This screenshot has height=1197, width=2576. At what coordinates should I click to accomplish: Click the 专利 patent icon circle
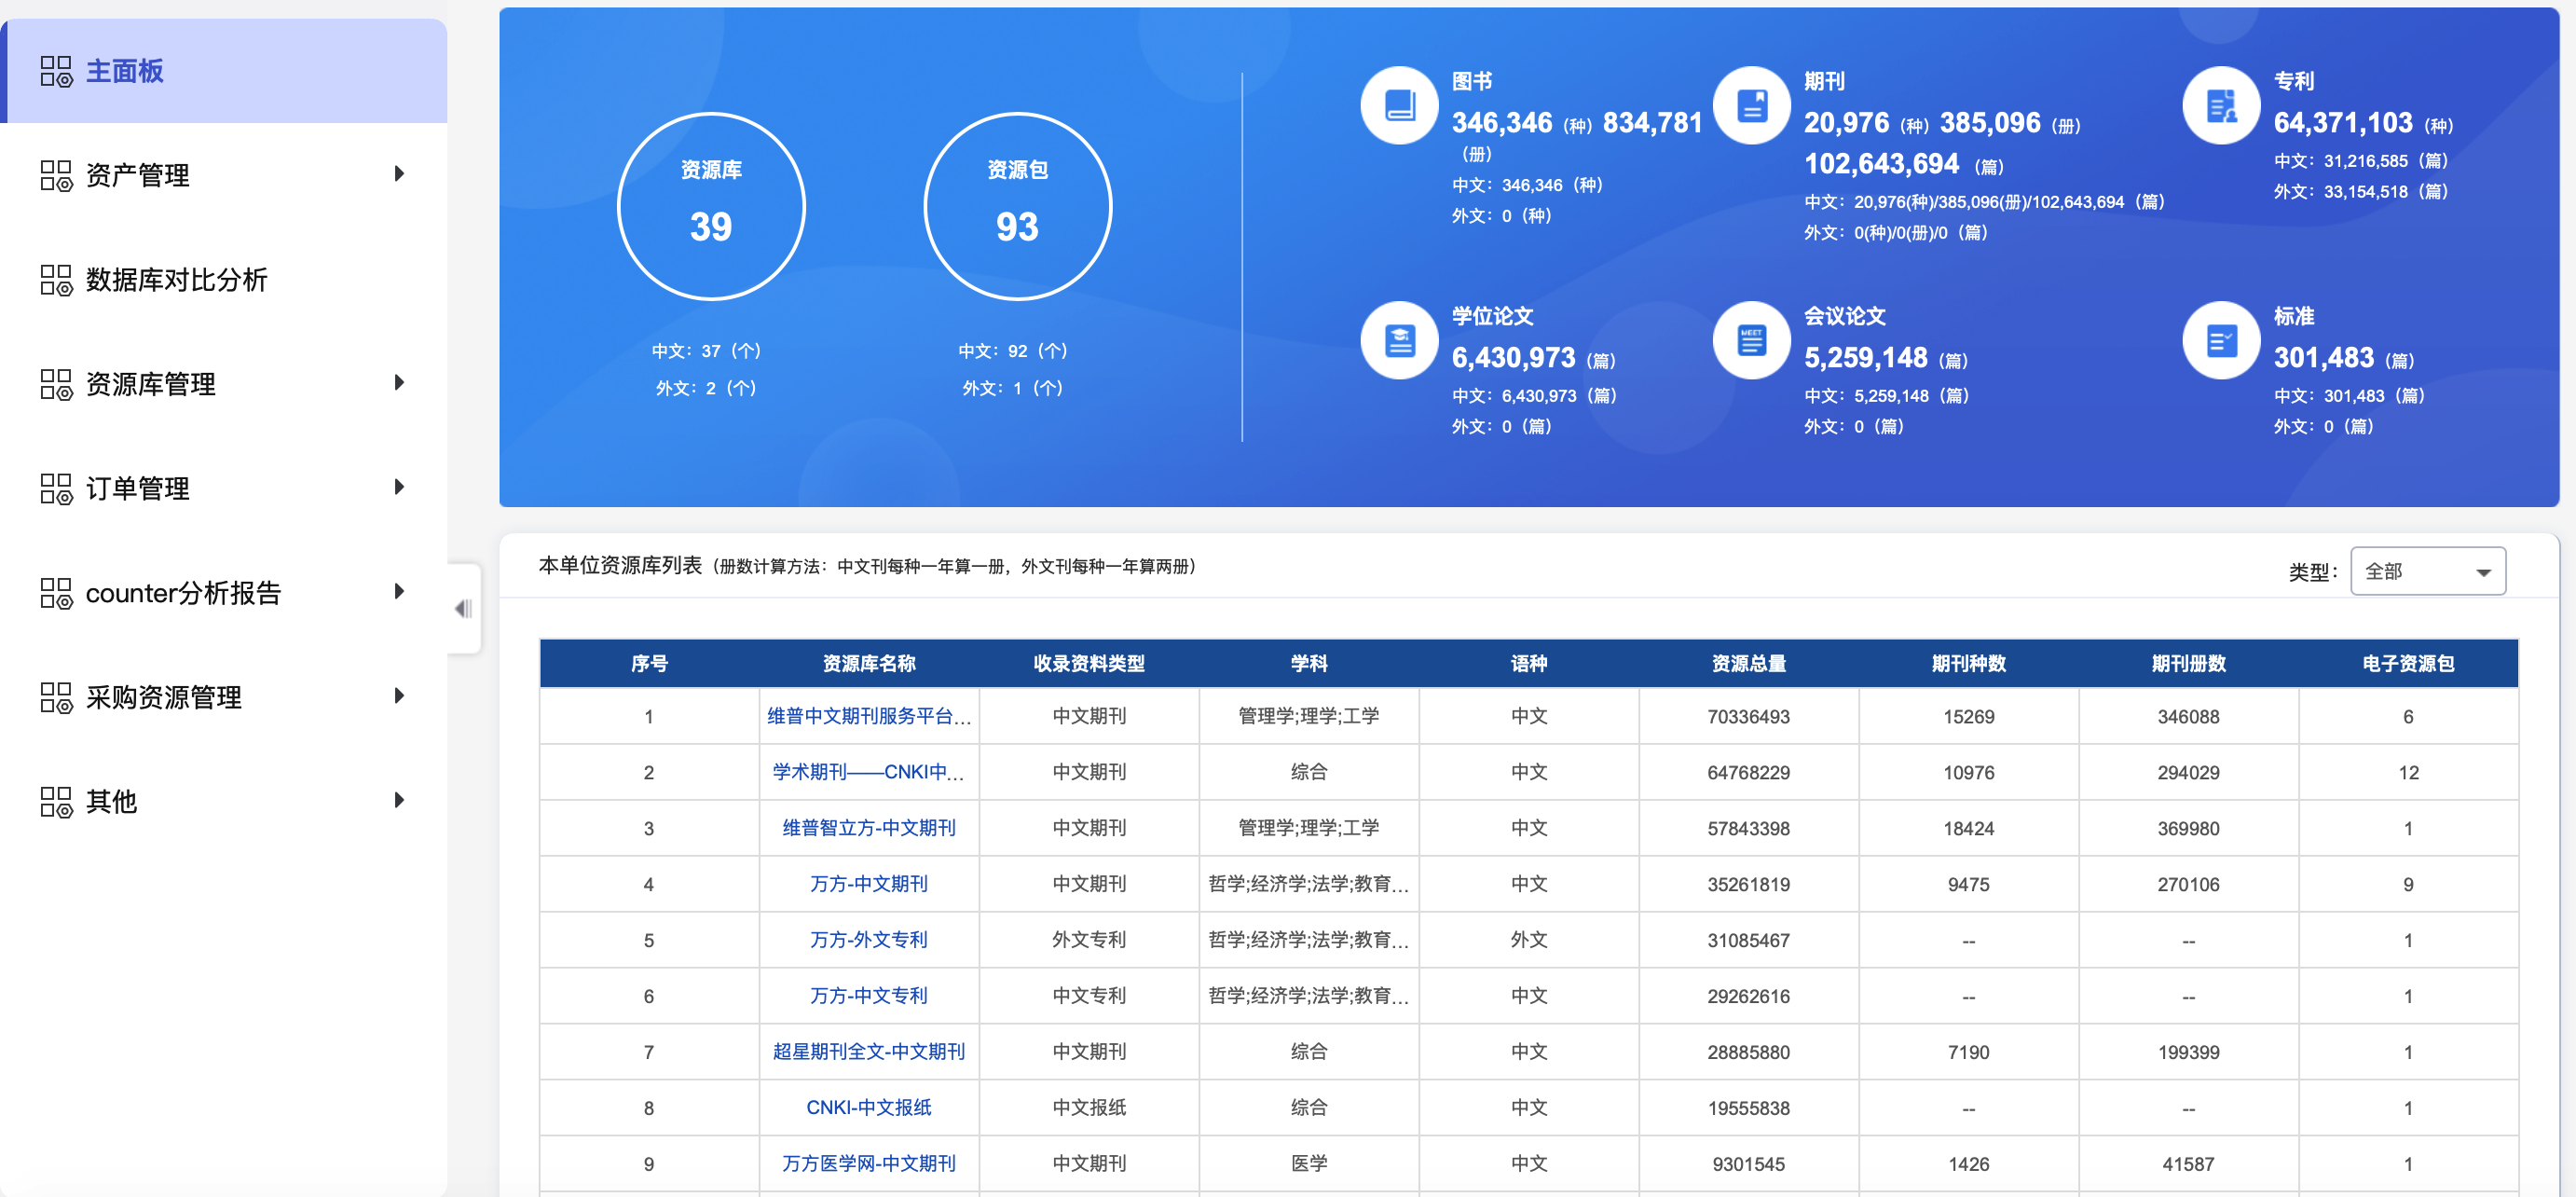point(2221,105)
